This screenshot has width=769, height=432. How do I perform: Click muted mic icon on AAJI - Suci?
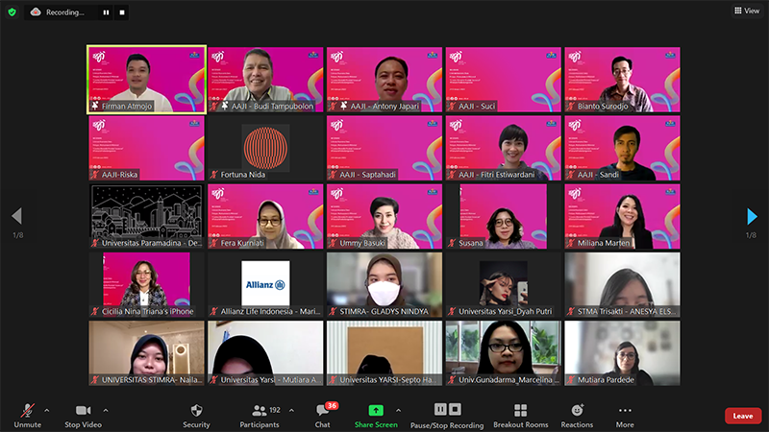[x=452, y=106]
